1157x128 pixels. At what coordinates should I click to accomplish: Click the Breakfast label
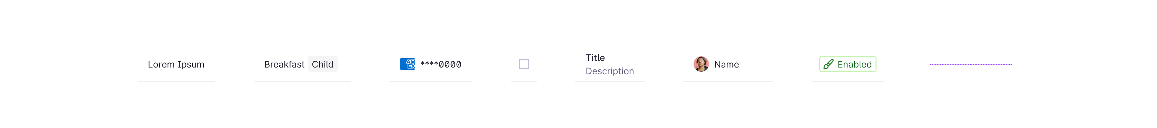(x=284, y=64)
